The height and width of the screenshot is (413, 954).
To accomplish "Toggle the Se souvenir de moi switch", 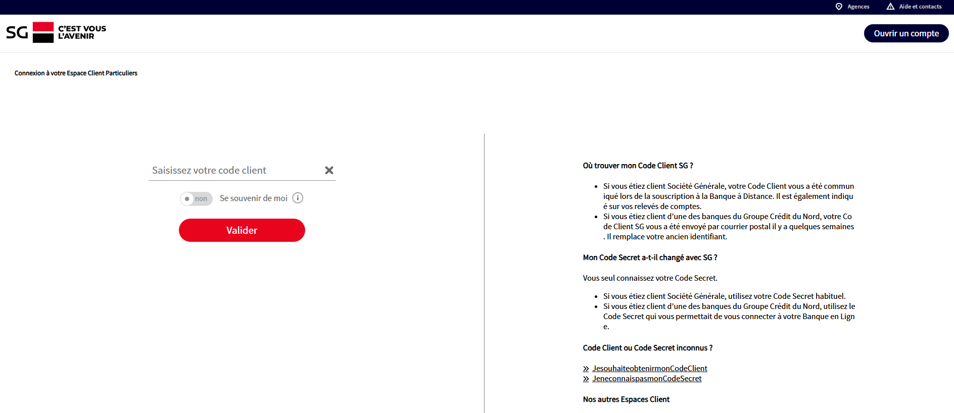I will (196, 198).
